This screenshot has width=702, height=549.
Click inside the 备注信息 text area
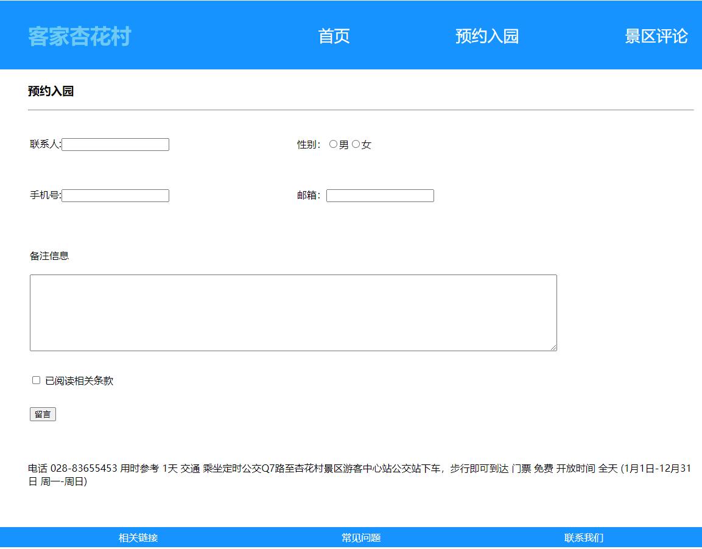point(292,312)
